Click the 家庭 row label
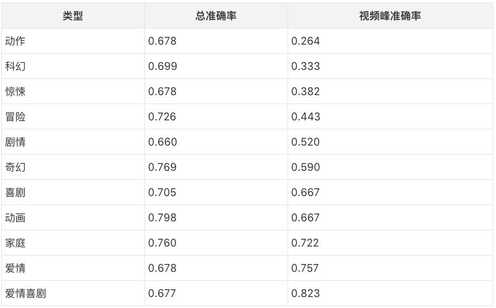The height and width of the screenshot is (308, 496). [x=16, y=243]
